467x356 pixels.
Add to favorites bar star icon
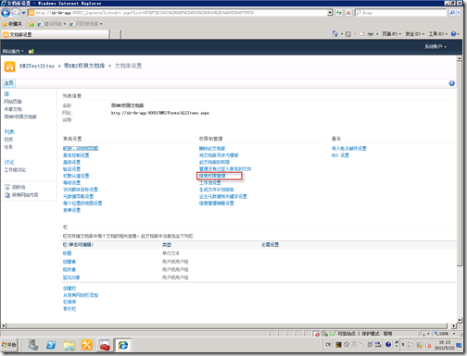[32, 24]
